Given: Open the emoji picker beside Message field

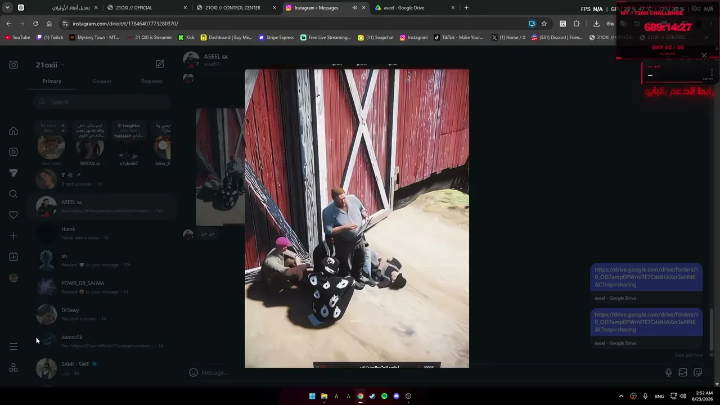Looking at the screenshot, I should tap(193, 372).
